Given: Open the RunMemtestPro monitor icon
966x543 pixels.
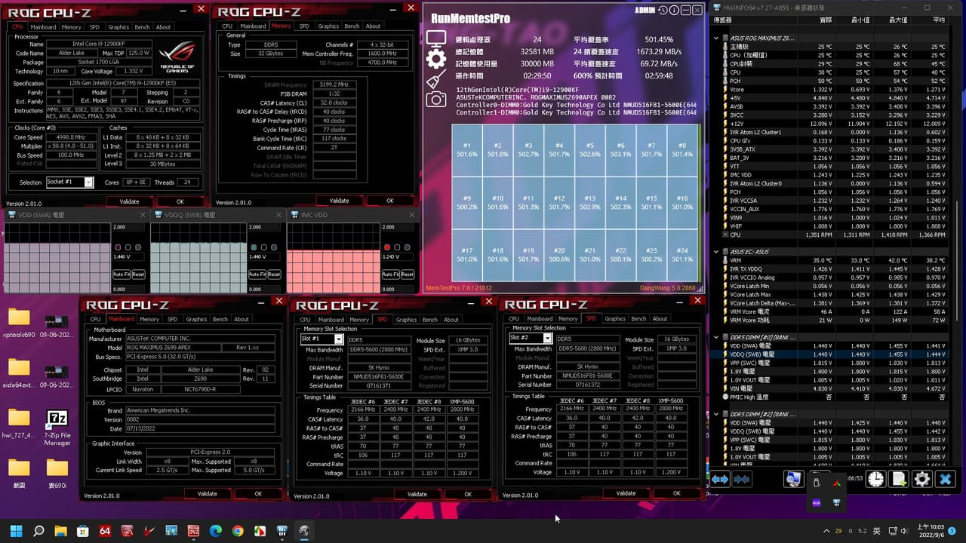Looking at the screenshot, I should pyautogui.click(x=435, y=39).
